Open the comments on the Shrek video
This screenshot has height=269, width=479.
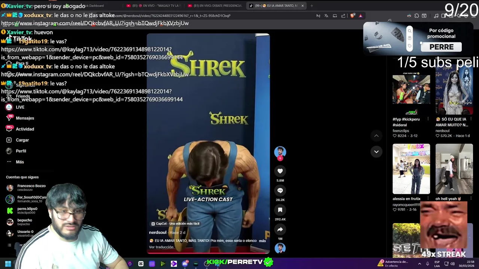point(280,191)
